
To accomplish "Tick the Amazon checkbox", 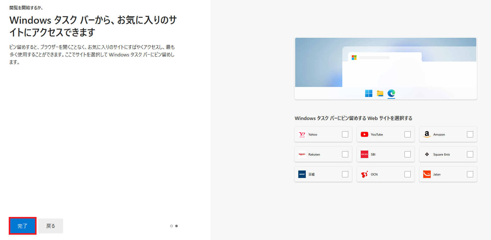I will click(x=470, y=134).
